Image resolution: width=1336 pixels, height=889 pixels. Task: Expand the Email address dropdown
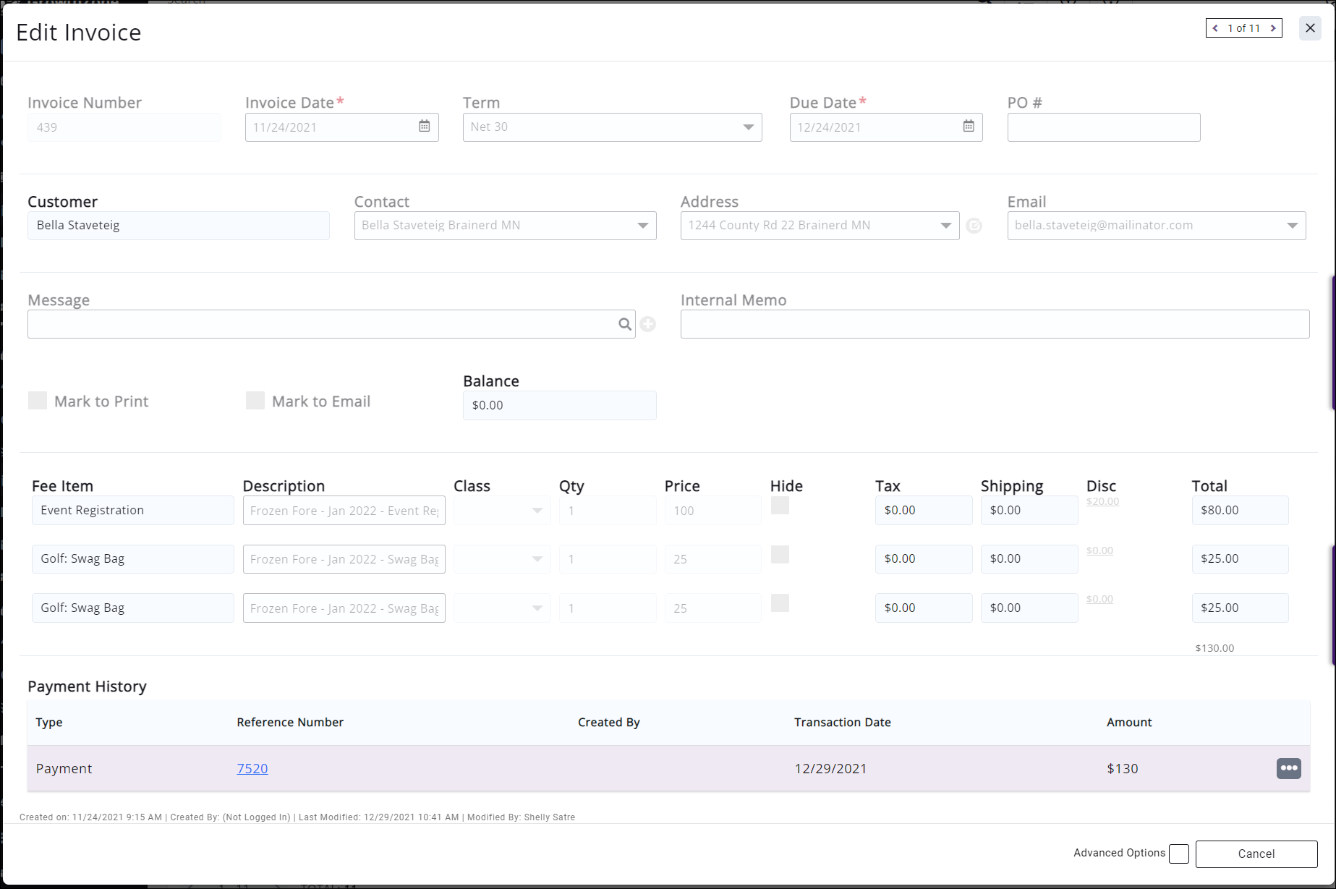coord(1292,226)
